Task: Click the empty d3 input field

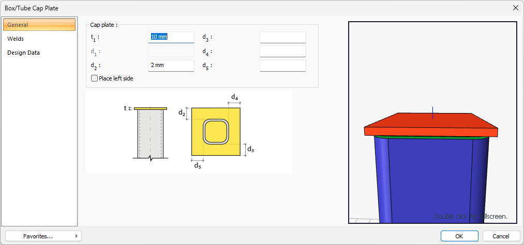Action: point(282,37)
